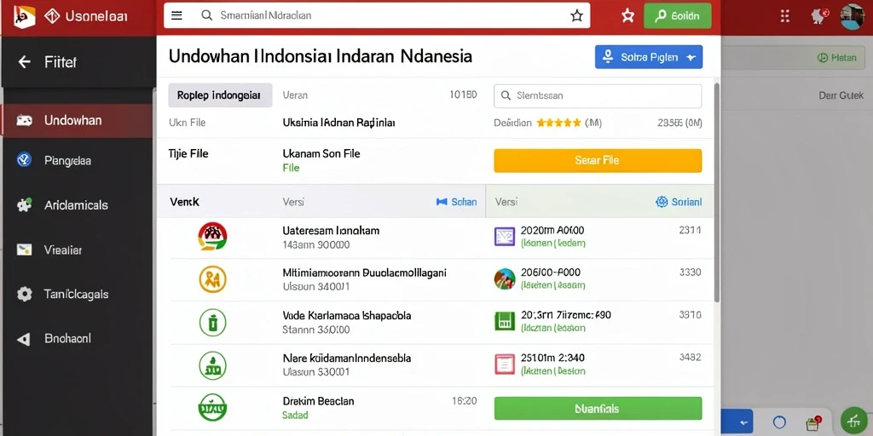Viewport: 873px width, 436px height.
Task: Click the Ukainia Iadnan Raḍinlai text
Action: [x=338, y=123]
